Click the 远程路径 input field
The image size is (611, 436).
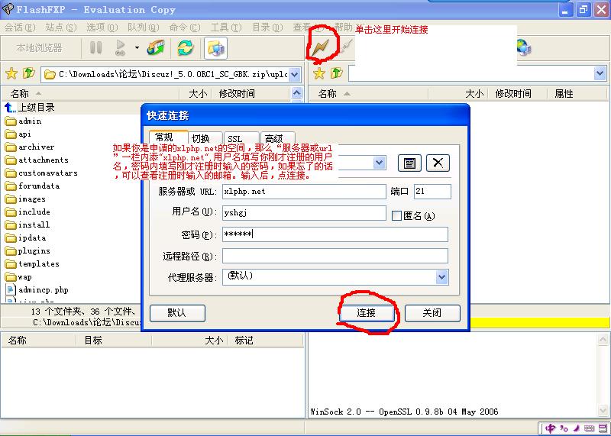[335, 256]
